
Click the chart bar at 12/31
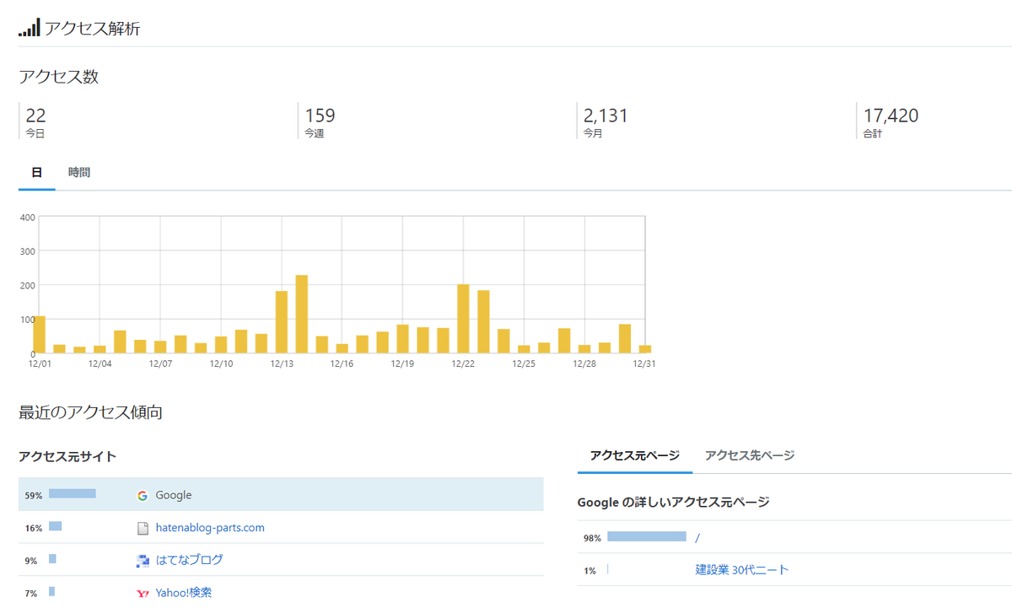point(645,349)
